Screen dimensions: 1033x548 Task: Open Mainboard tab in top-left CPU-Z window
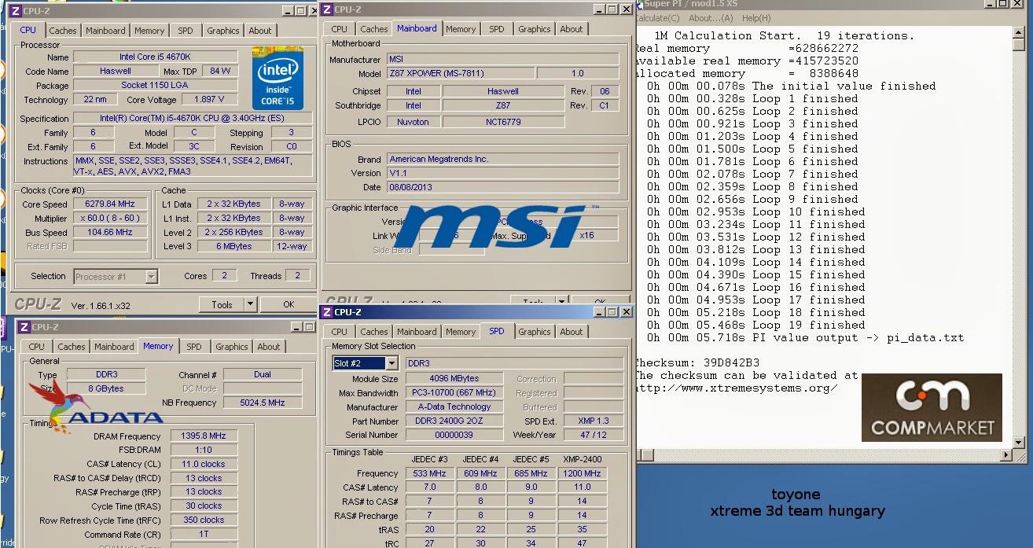[105, 31]
